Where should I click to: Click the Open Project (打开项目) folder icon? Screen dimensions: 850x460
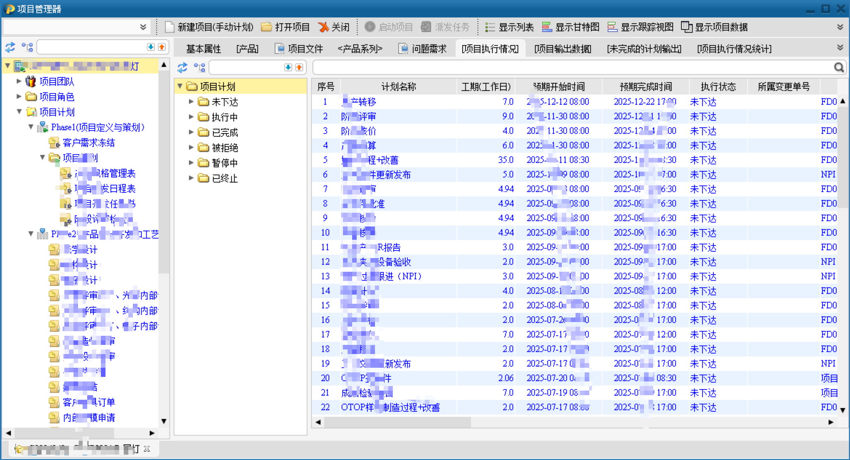[x=267, y=27]
